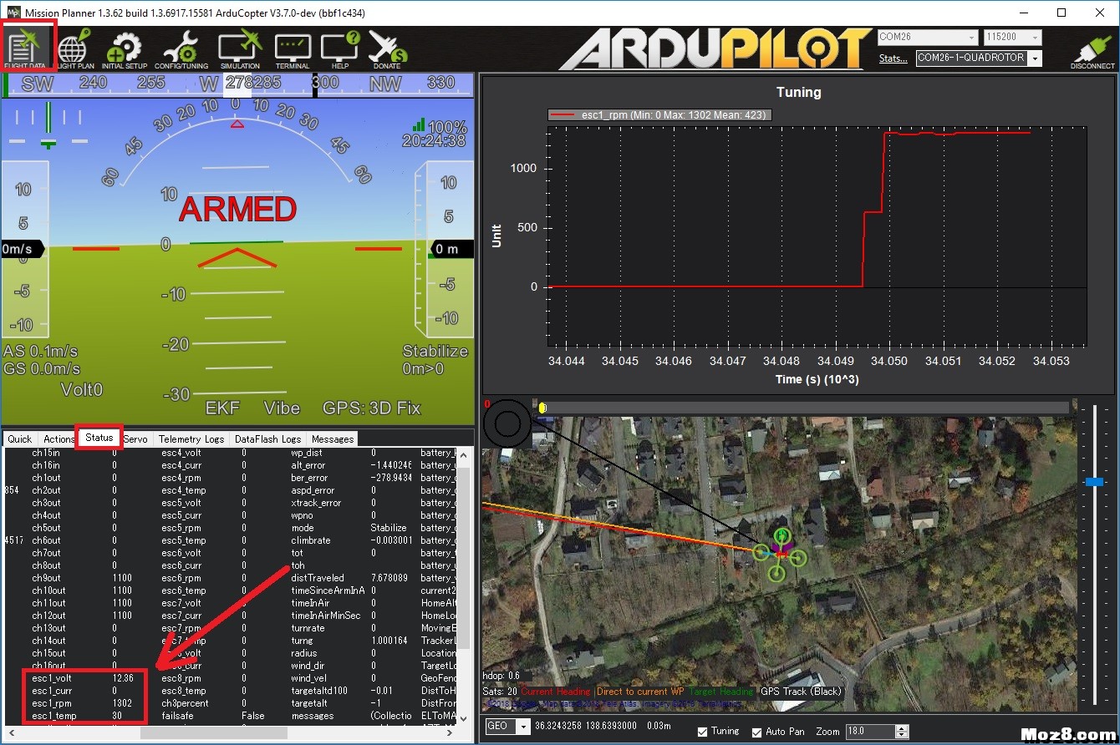1120x745 pixels.
Task: Click the failsafe status entry
Action: [x=177, y=716]
